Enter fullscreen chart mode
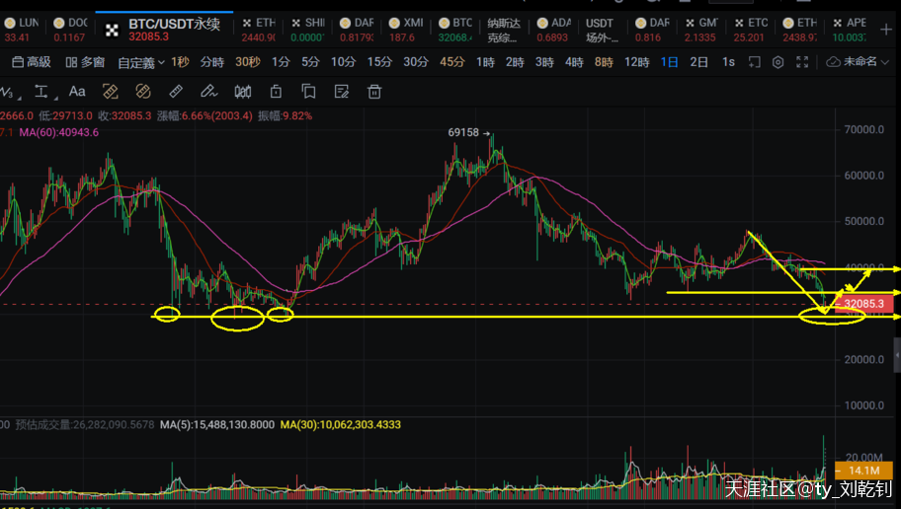The width and height of the screenshot is (901, 509). tap(802, 62)
